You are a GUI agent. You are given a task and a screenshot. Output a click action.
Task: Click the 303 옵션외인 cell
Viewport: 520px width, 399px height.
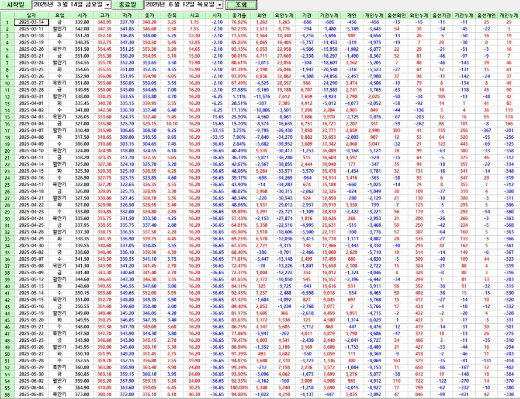[x=397, y=131]
